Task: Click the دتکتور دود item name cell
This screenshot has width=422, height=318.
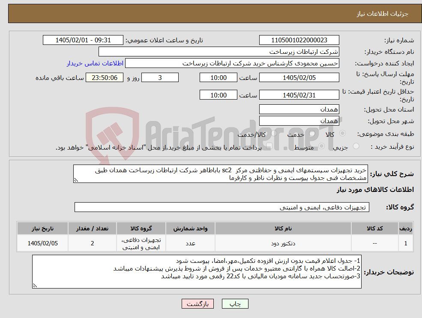Action: coord(283,243)
